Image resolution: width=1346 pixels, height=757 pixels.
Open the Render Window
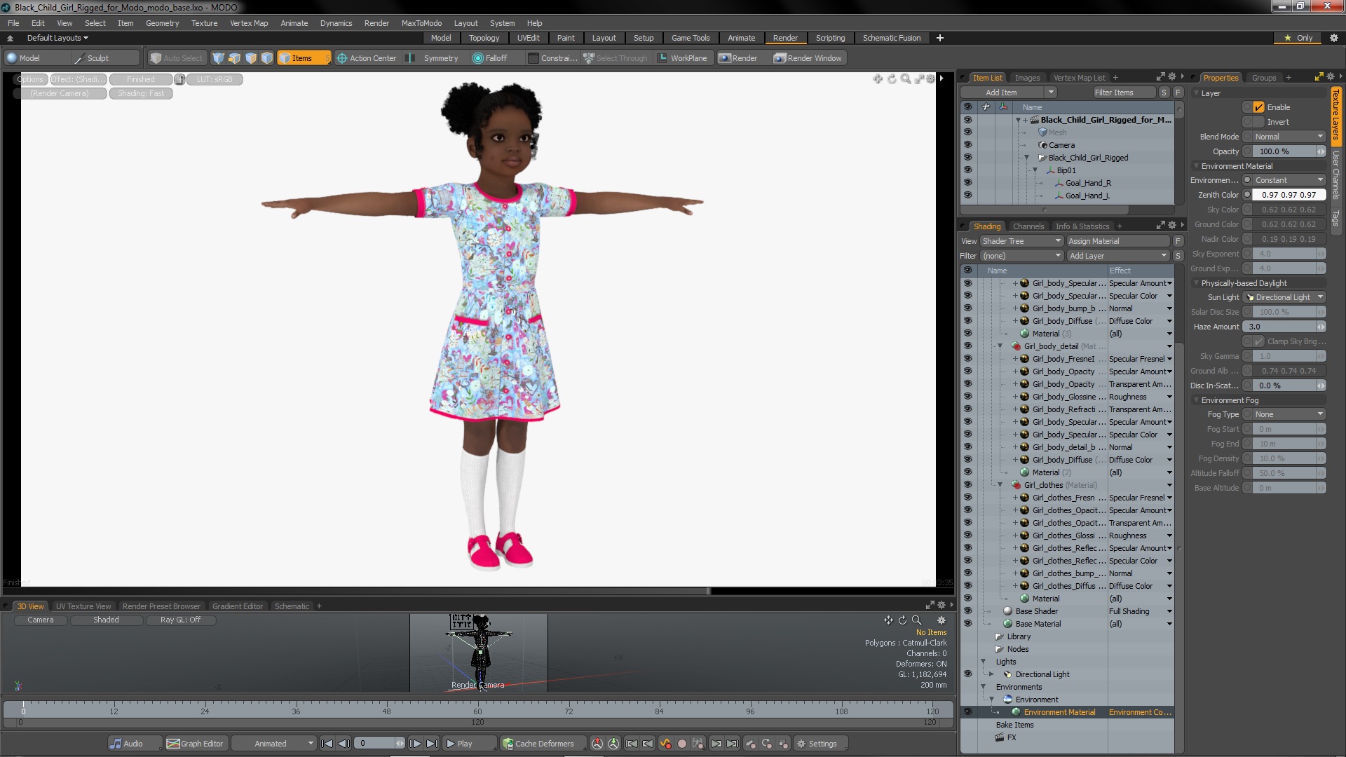click(x=808, y=58)
